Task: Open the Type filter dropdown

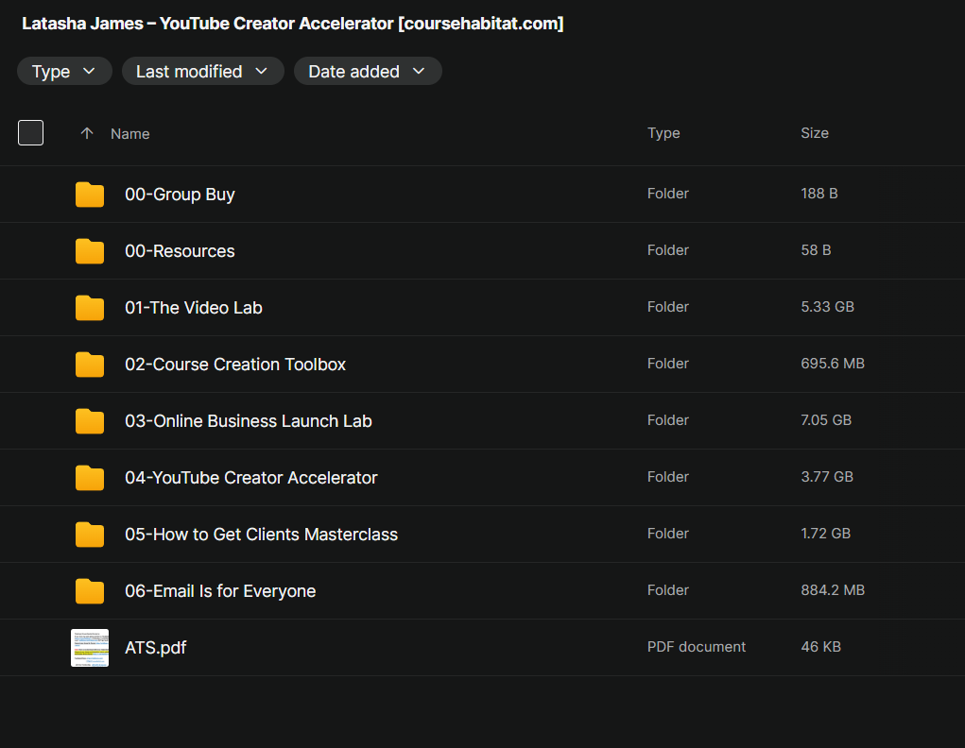Action: tap(64, 72)
